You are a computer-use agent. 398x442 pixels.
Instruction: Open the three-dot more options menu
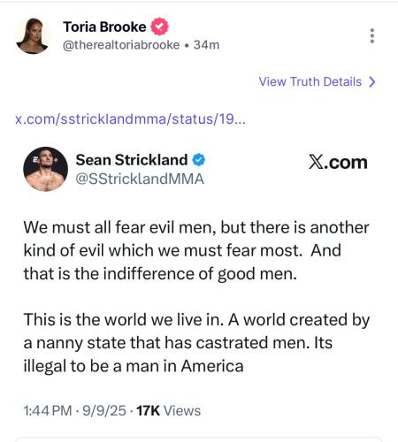[x=372, y=36]
